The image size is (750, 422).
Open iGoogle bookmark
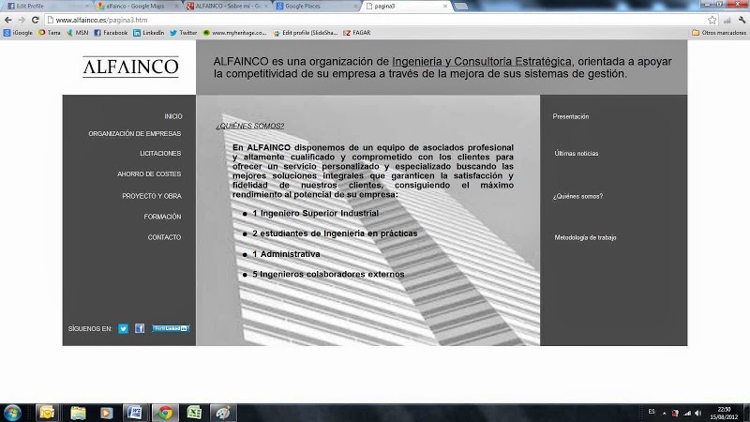(18, 33)
